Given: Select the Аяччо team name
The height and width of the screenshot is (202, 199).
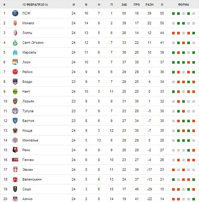Looking at the screenshot, I should [x=27, y=199].
